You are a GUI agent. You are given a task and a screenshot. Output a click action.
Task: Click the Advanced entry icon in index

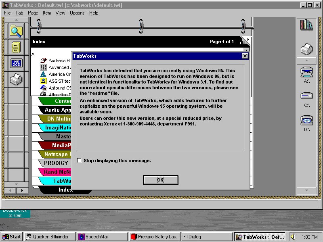click(x=44, y=67)
